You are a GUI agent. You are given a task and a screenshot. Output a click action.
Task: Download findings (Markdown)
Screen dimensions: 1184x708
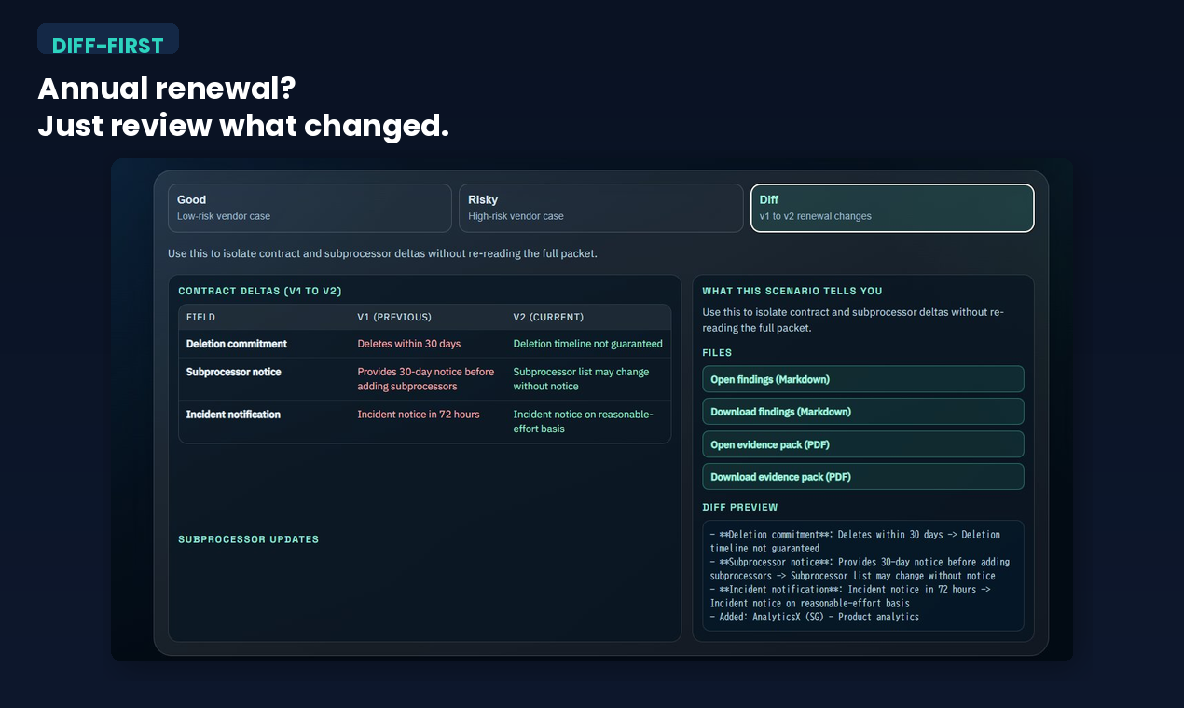(x=862, y=411)
